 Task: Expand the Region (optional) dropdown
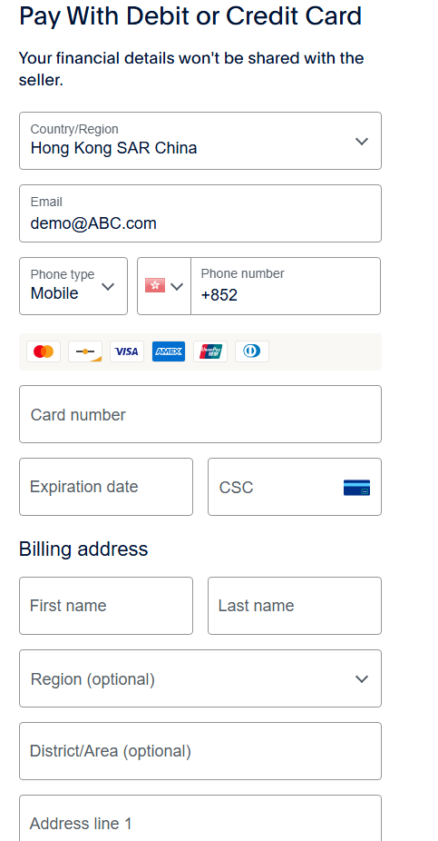(200, 678)
